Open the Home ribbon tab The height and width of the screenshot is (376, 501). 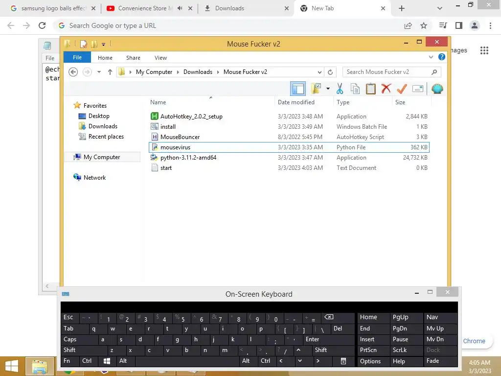pos(105,58)
